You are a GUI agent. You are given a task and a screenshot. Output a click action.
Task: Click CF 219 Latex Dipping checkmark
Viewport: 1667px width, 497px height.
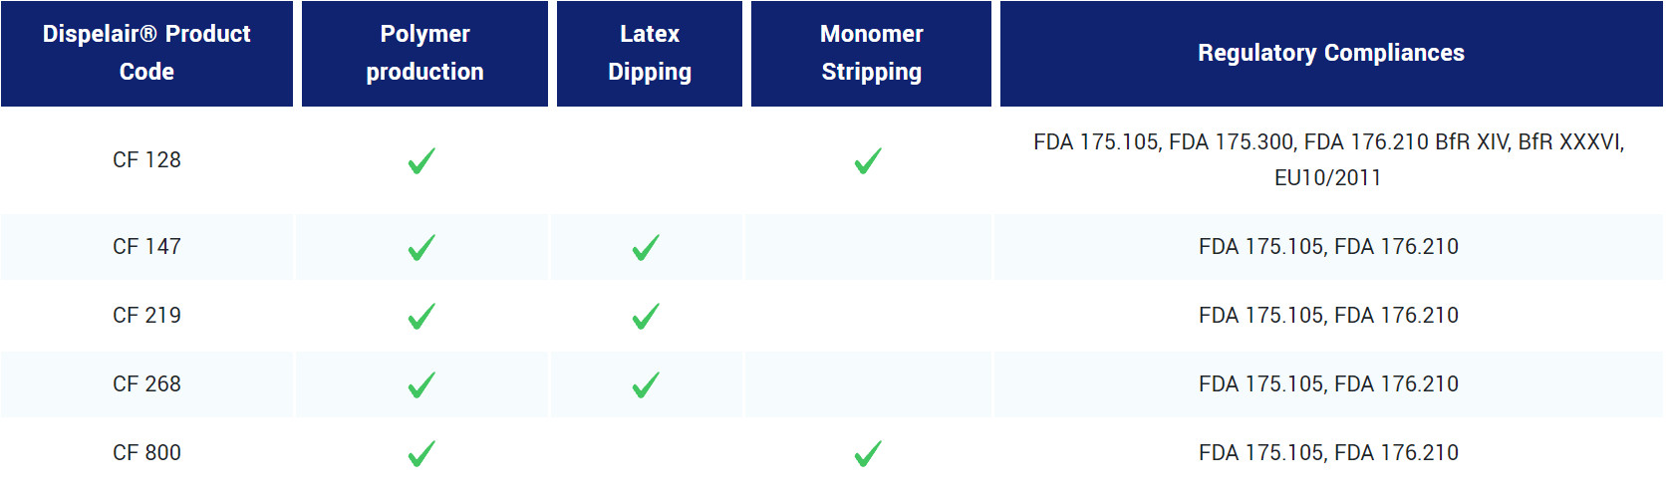[646, 316]
